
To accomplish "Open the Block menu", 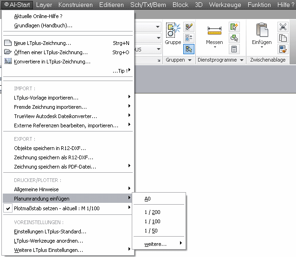I will pyautogui.click(x=180, y=5).
